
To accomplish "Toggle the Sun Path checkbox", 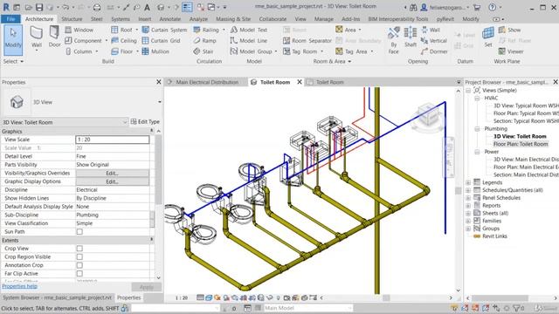I will pos(79,231).
